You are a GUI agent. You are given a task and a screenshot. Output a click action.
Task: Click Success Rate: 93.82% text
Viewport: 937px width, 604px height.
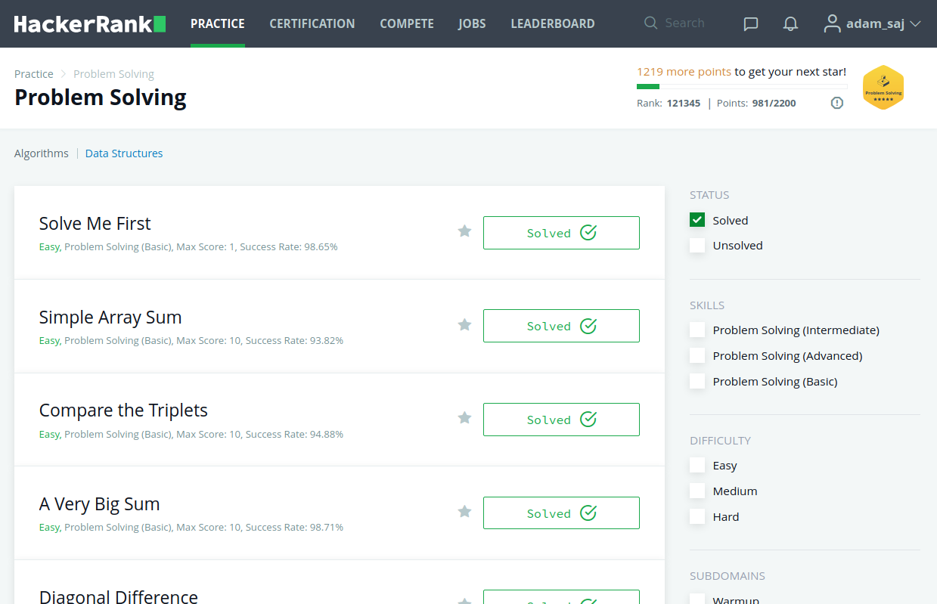[294, 341]
